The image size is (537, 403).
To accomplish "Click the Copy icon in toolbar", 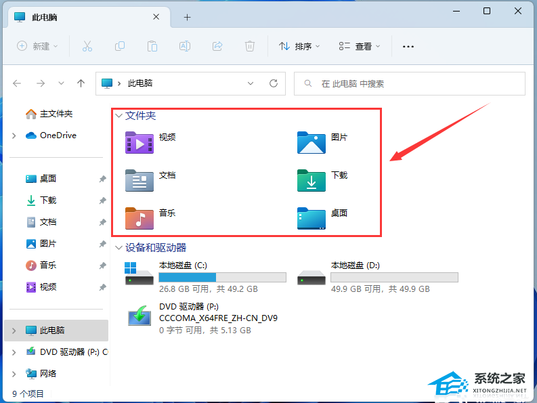I will click(x=120, y=46).
